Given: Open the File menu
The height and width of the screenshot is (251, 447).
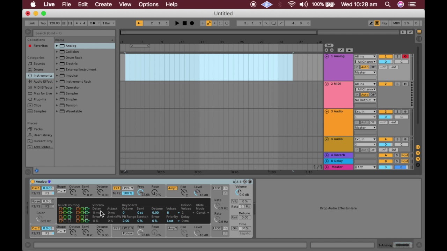Looking at the screenshot, I should [x=66, y=5].
